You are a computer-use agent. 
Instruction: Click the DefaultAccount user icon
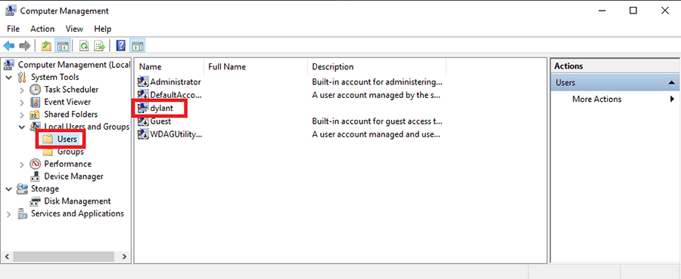(143, 95)
